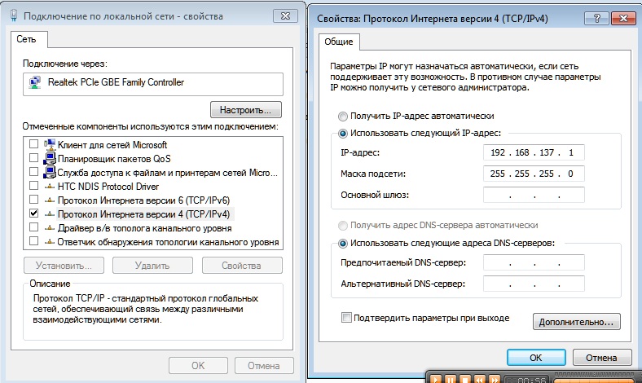Click the icon of Служба доступа к файлам
The height and width of the screenshot is (383, 642).
50,172
